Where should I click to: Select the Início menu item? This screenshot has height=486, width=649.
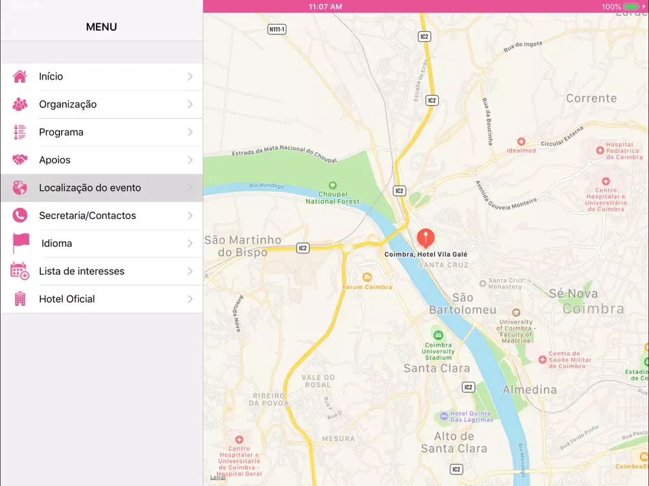(x=101, y=76)
